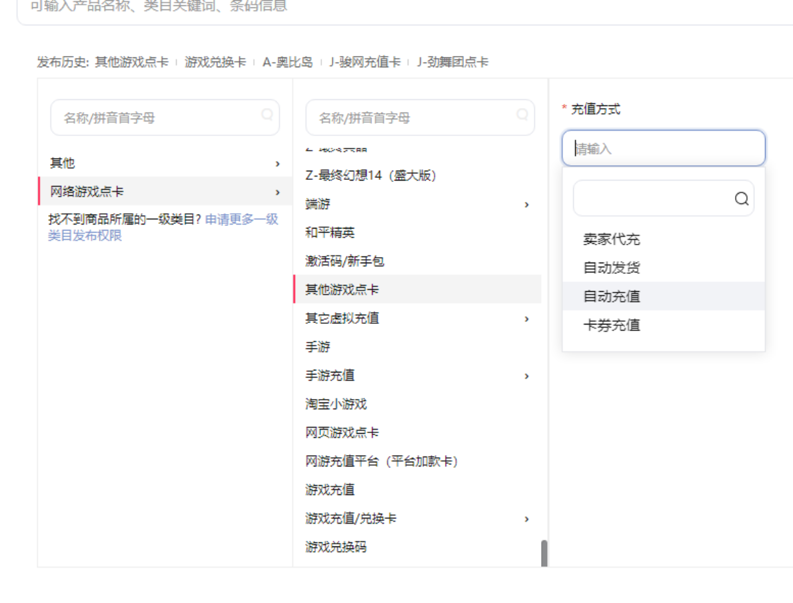Image resolution: width=793 pixels, height=603 pixels.
Task: Pick 自动充值 in recharge method list
Action: [x=611, y=297]
